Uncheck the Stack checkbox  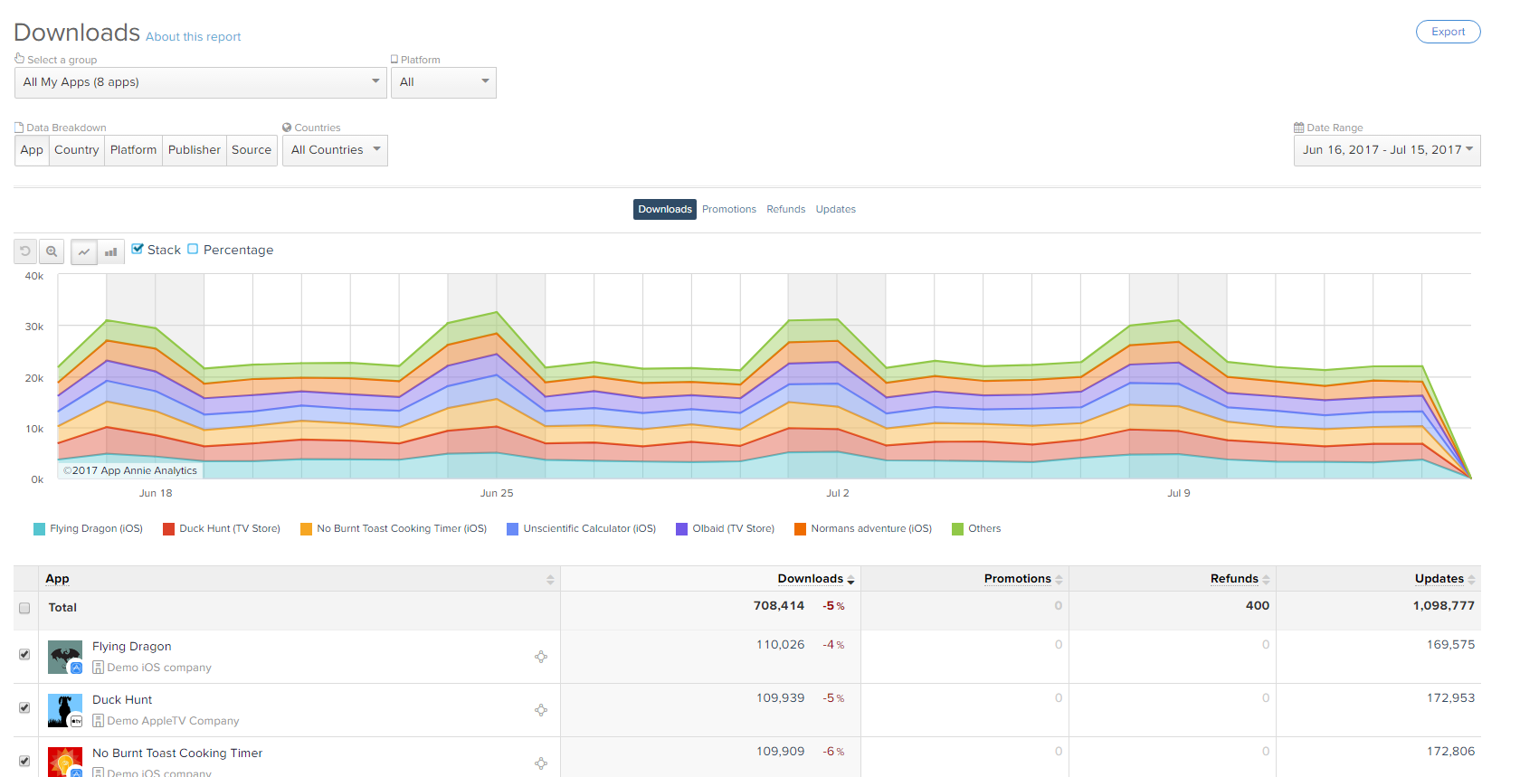138,249
